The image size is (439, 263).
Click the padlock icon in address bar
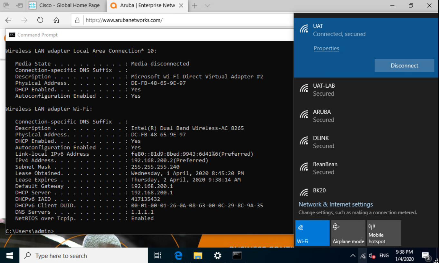tap(77, 20)
